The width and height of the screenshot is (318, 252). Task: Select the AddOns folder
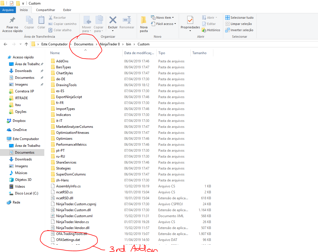coord(62,61)
